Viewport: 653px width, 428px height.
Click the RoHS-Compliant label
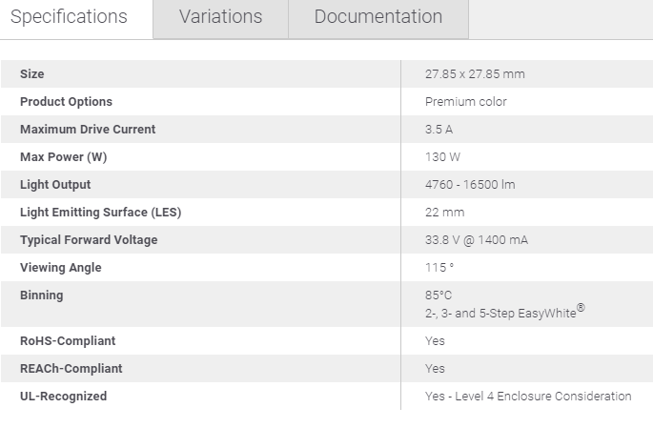68,341
